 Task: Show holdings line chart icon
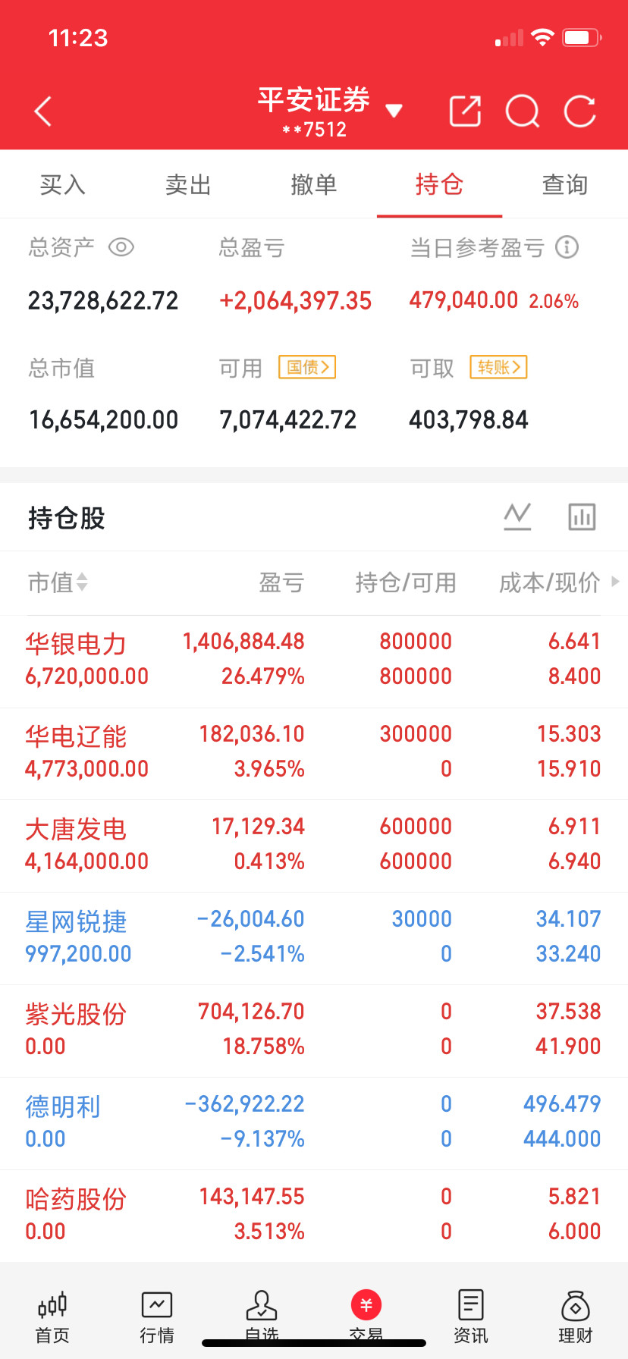pos(518,517)
